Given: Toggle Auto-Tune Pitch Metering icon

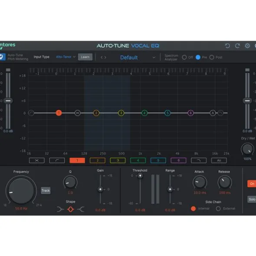Looking at the screenshot, I should 2,57.
